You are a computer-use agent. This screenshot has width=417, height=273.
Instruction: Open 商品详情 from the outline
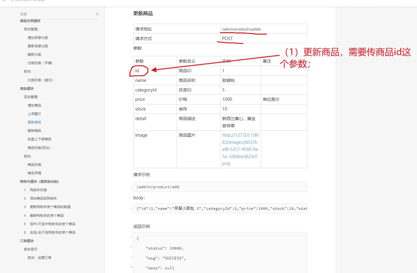point(34,173)
